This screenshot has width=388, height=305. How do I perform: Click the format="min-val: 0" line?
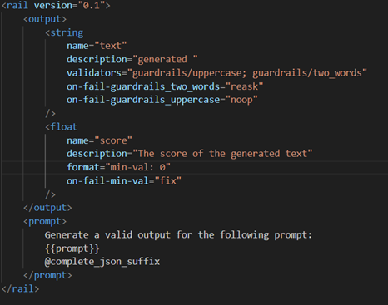[118, 167]
